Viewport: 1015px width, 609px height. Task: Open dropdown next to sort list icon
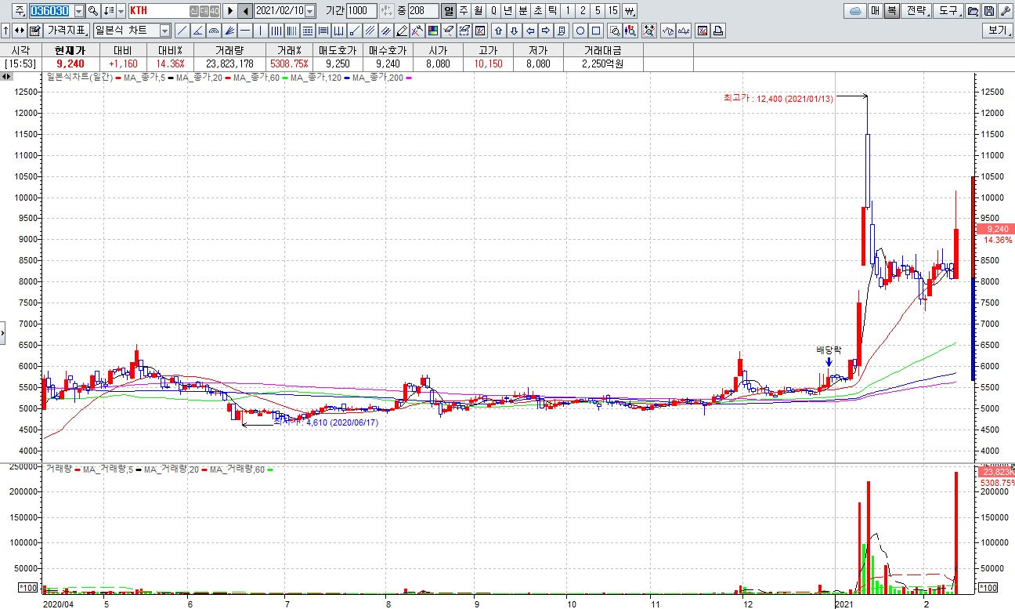coord(121,10)
